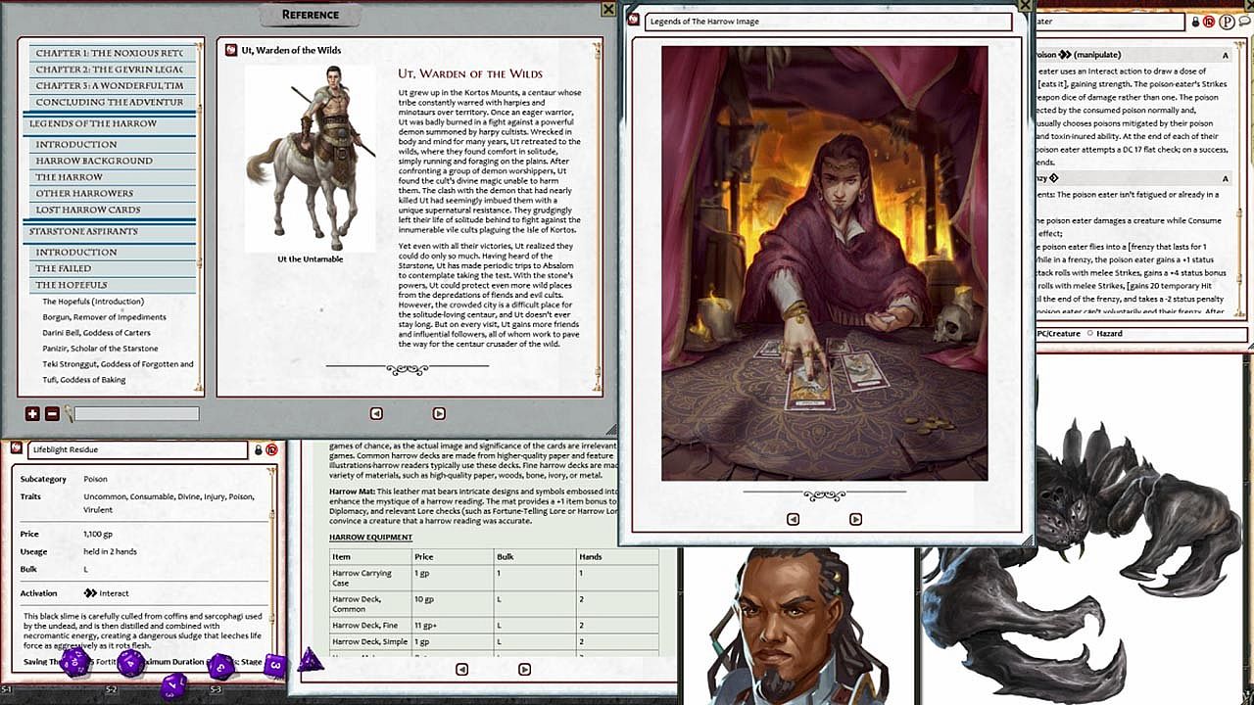The height and width of the screenshot is (705, 1254).
Task: Click the 'Harrow Deck, Common' table cell
Action: (x=369, y=604)
